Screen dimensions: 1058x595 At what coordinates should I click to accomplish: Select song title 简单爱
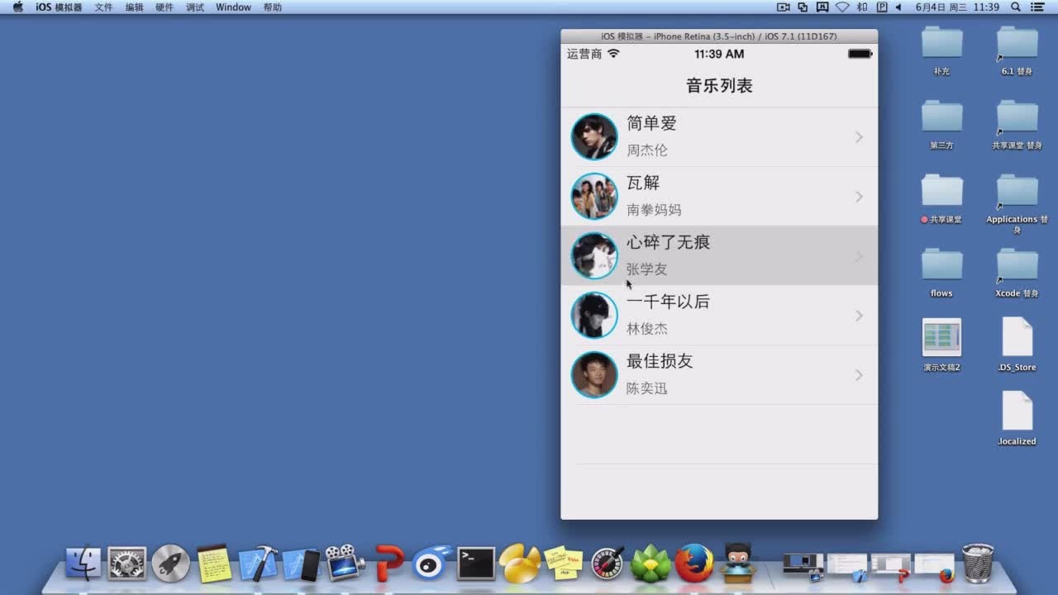(x=651, y=123)
